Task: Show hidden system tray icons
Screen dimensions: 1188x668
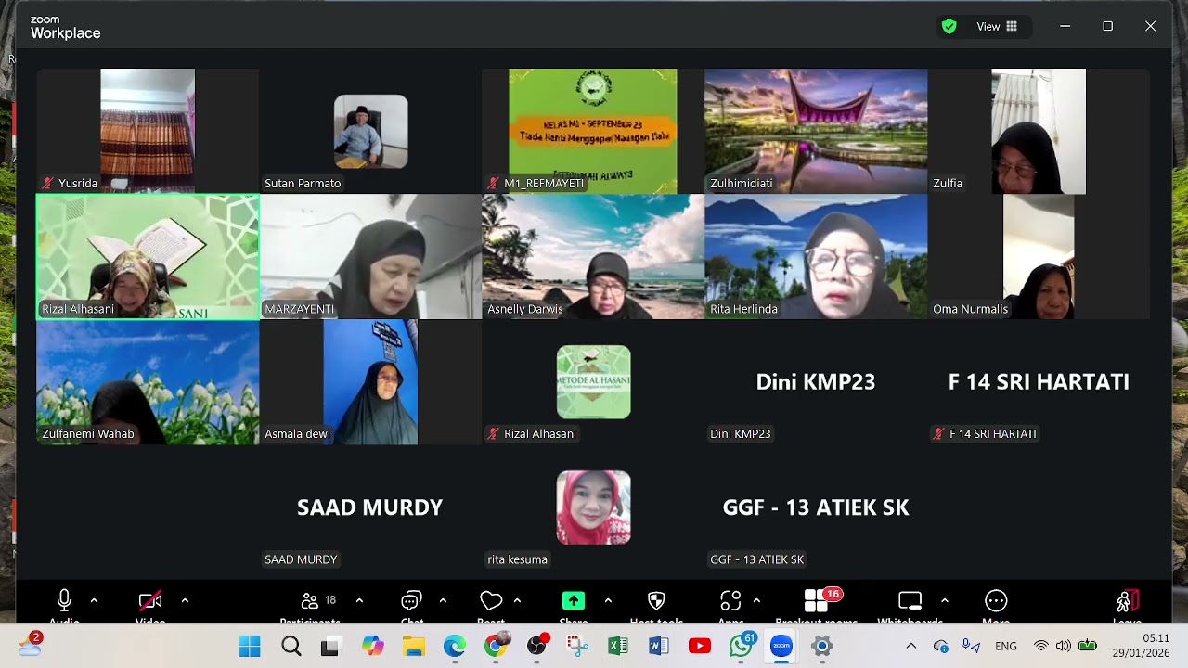Action: coord(910,646)
